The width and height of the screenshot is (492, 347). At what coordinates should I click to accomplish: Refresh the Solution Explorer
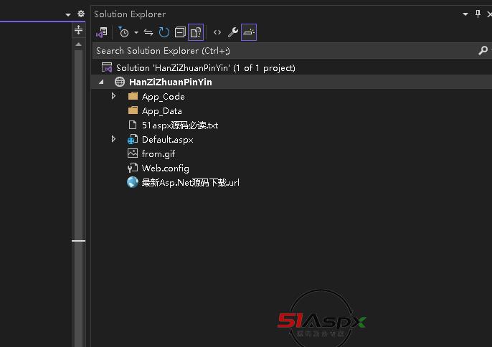(x=164, y=32)
